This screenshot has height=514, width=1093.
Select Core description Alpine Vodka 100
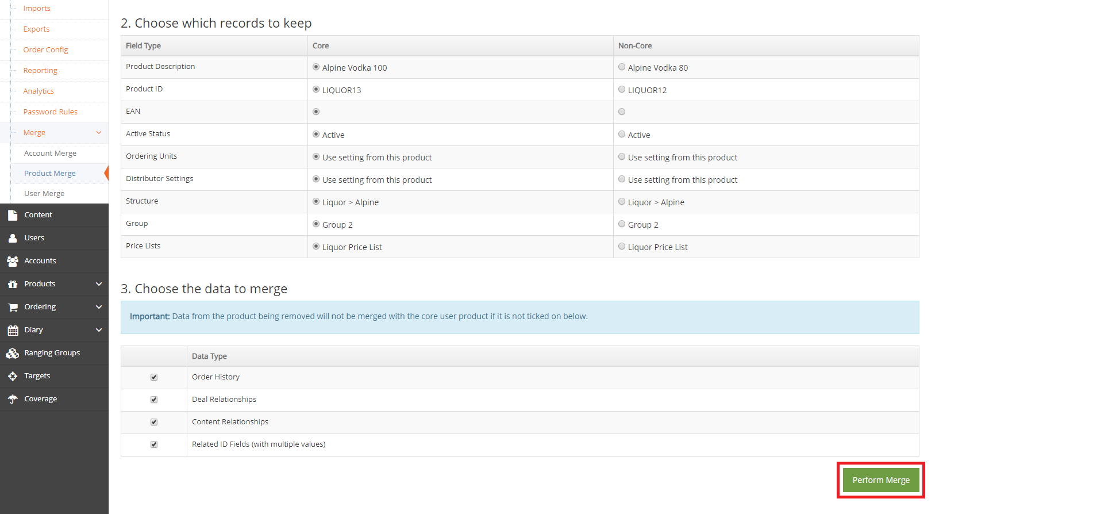pos(316,67)
